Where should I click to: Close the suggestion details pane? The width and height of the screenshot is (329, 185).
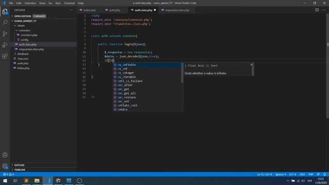pyautogui.click(x=251, y=65)
